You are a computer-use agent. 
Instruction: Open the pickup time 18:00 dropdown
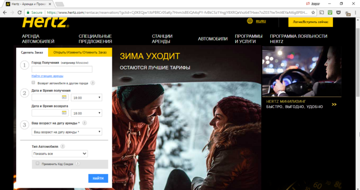(x=86, y=98)
